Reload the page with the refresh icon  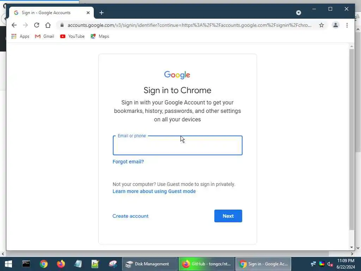(x=37, y=25)
